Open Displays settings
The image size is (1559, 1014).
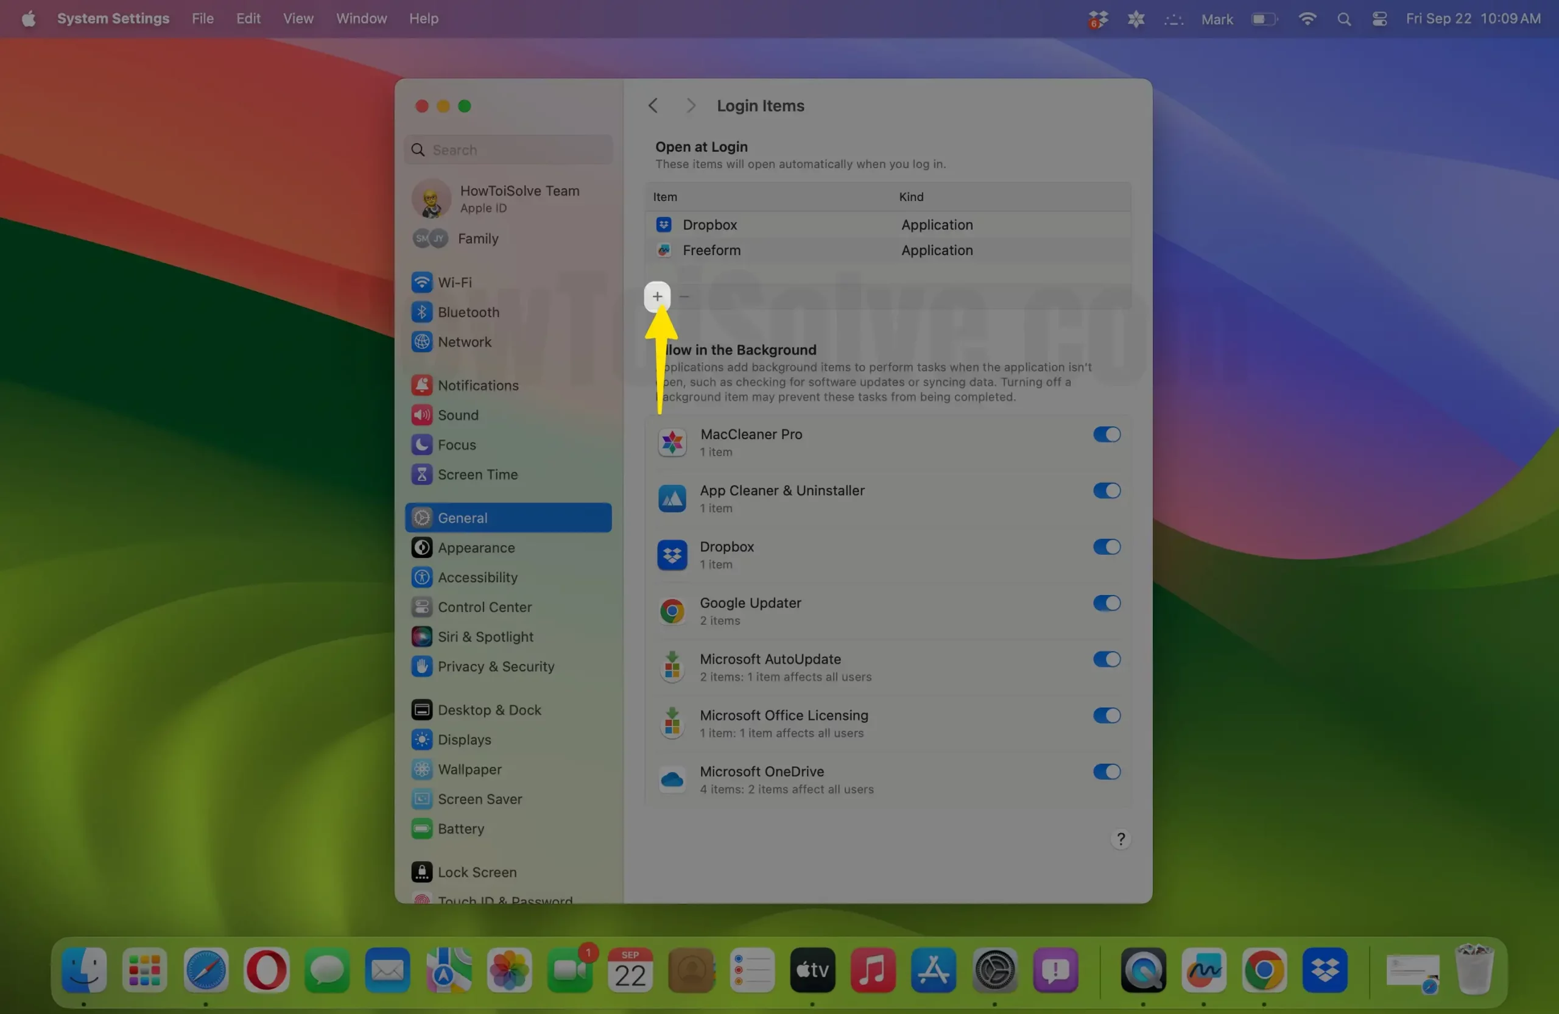[509, 739]
